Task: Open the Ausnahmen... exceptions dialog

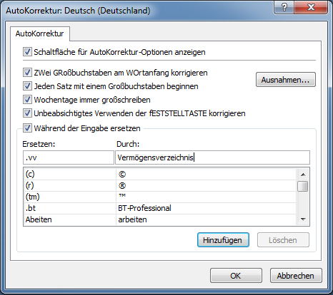Action: pos(286,80)
